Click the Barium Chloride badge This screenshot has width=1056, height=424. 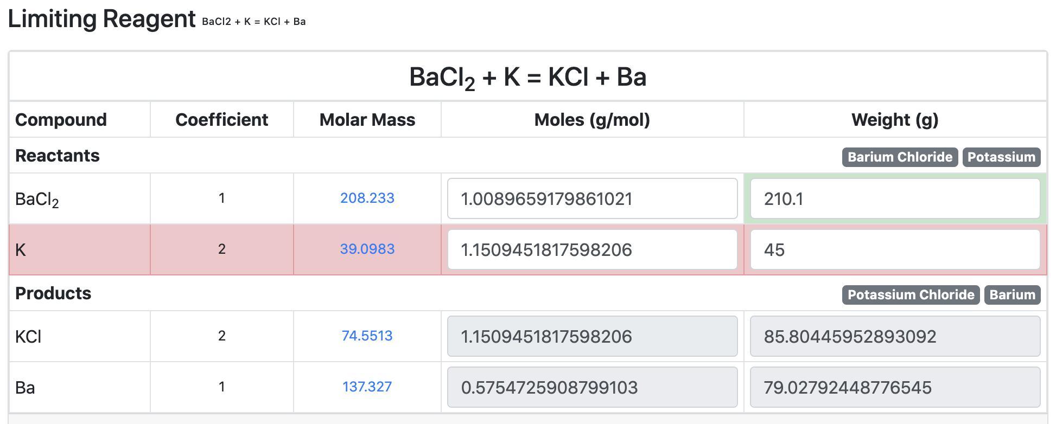point(900,157)
